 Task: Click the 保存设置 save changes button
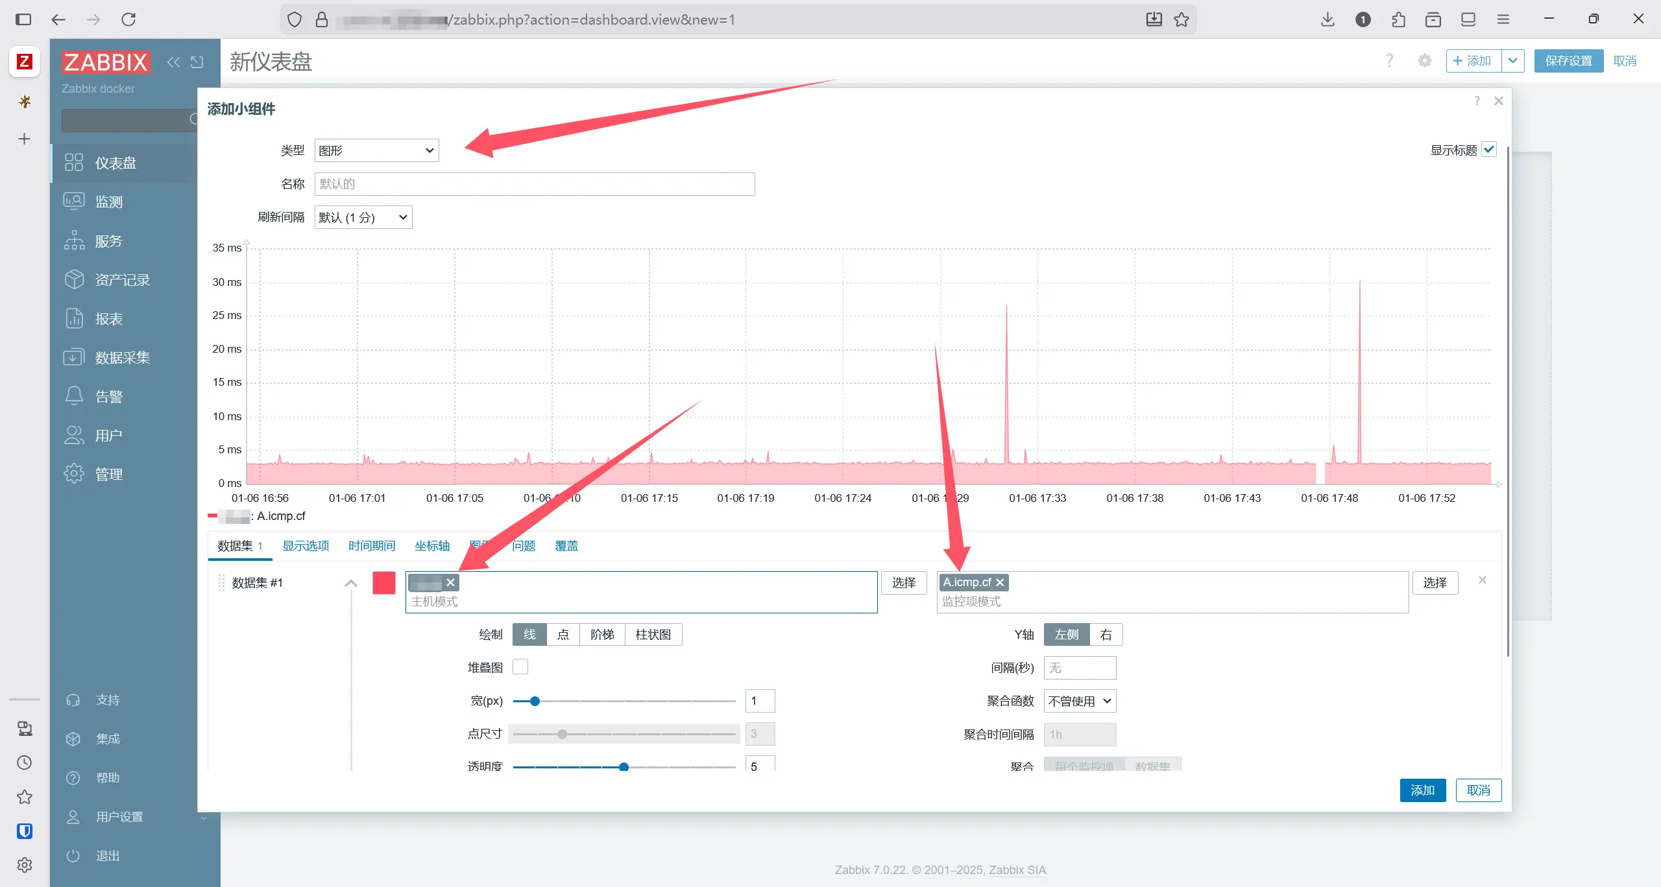pos(1568,61)
